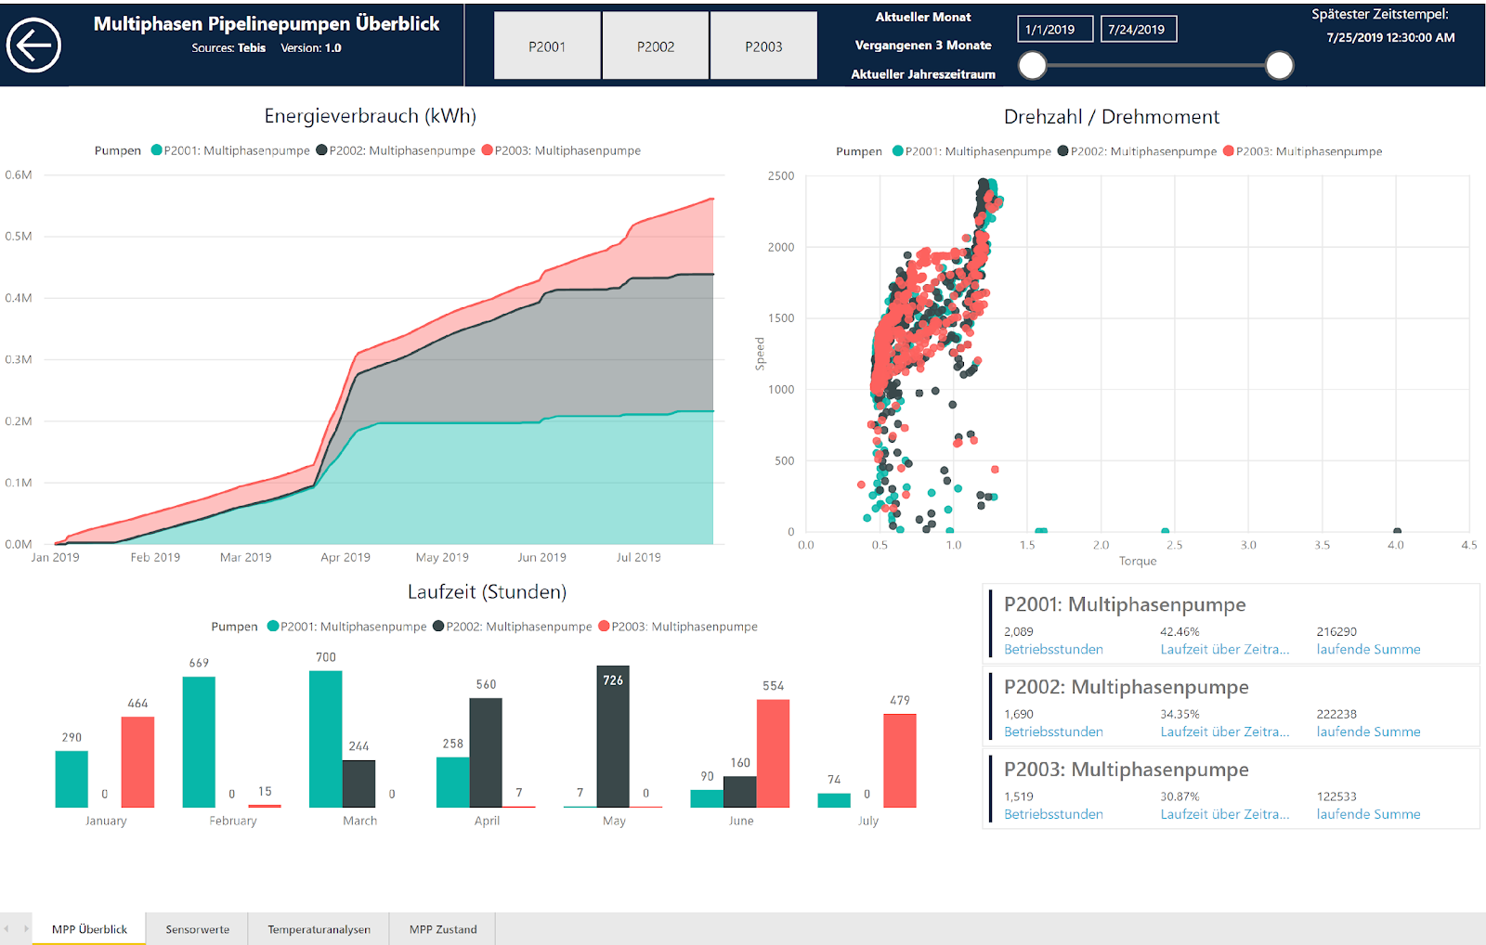Click the back arrow icon

coord(34,45)
